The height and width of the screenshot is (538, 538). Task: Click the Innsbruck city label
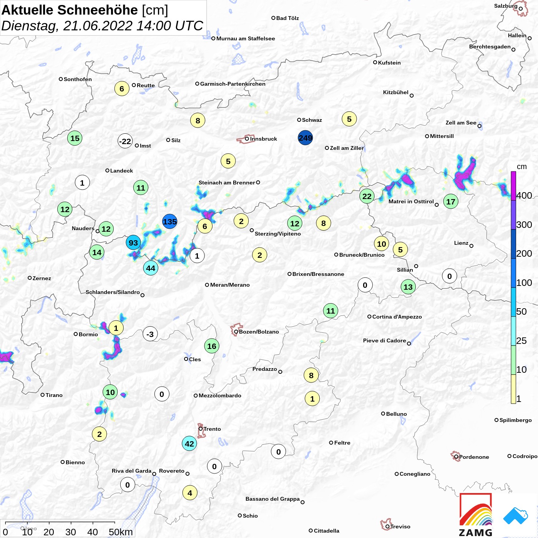pyautogui.click(x=263, y=139)
